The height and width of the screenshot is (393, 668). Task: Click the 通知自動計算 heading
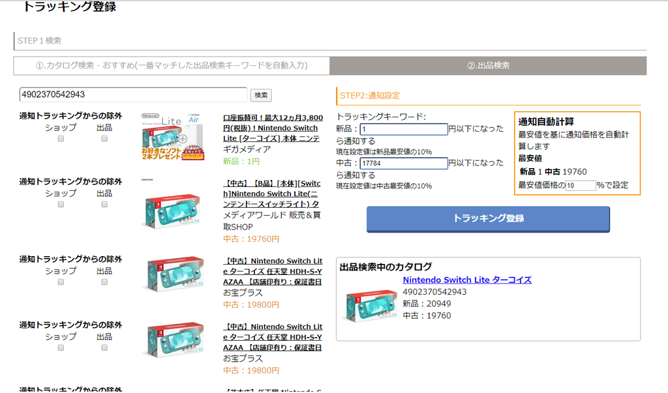point(546,122)
